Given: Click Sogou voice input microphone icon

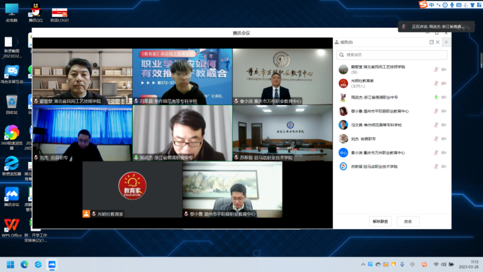Looking at the screenshot, I should [452, 5].
